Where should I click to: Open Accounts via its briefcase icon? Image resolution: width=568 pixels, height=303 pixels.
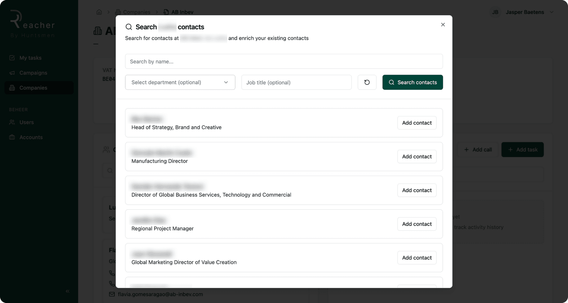tap(12, 137)
